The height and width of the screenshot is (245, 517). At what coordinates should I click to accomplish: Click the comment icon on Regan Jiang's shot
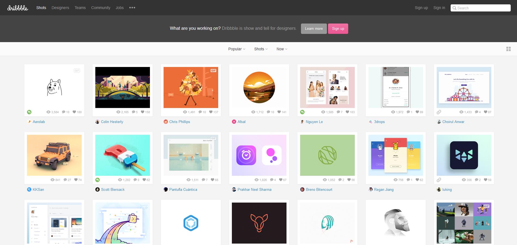pyautogui.click(x=408, y=180)
